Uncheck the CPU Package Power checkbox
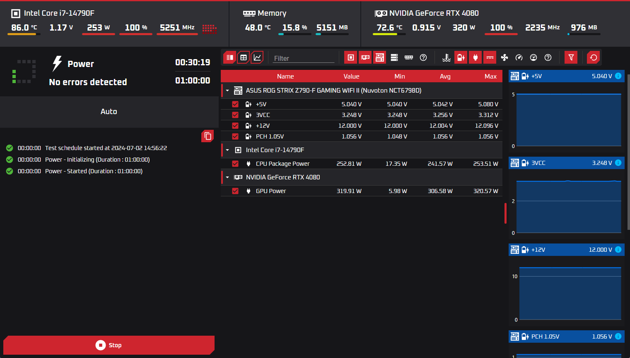 235,164
